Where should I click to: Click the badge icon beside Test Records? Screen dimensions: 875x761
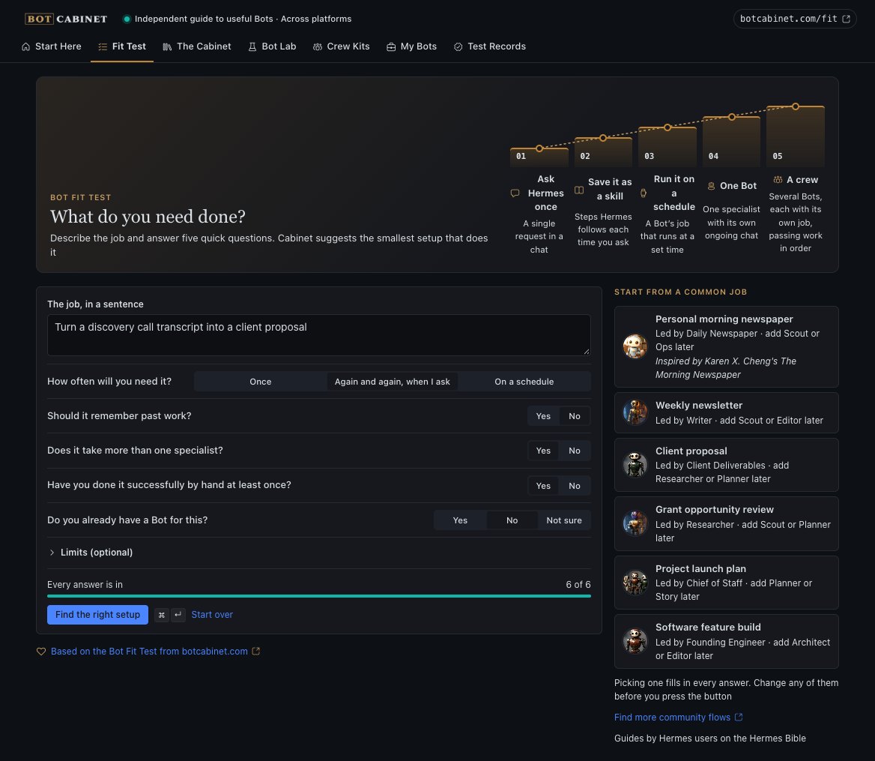[458, 47]
